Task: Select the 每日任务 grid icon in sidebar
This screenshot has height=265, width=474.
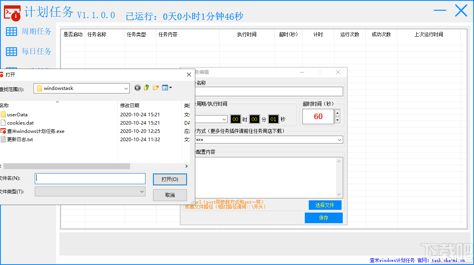Action: (x=12, y=52)
